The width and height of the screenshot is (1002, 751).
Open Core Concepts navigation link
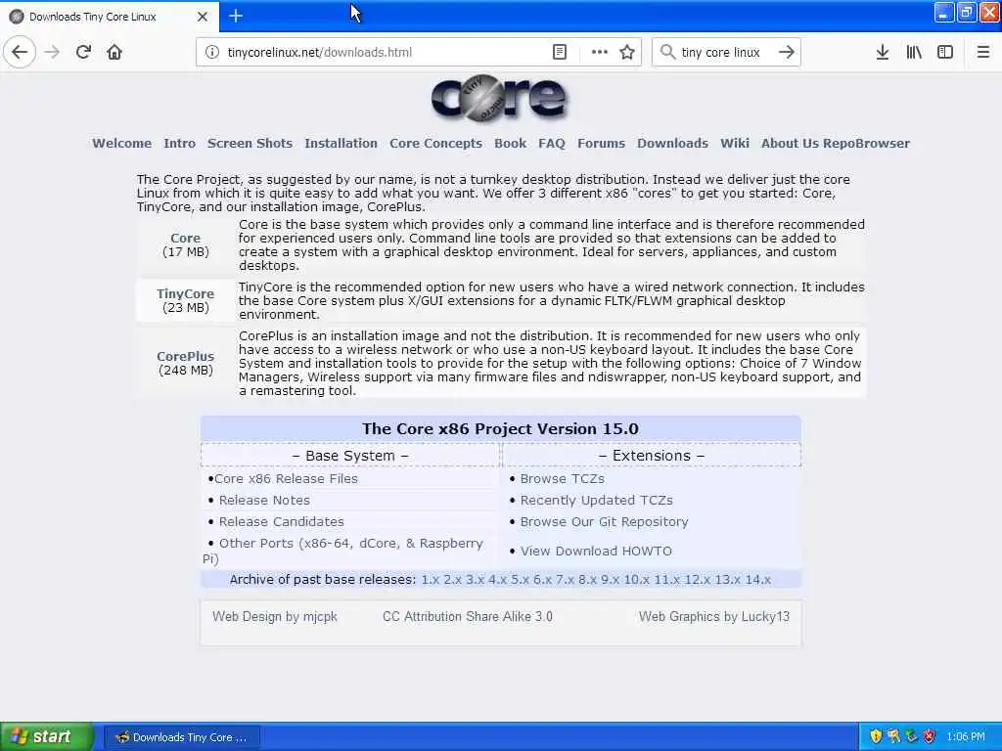coord(435,144)
